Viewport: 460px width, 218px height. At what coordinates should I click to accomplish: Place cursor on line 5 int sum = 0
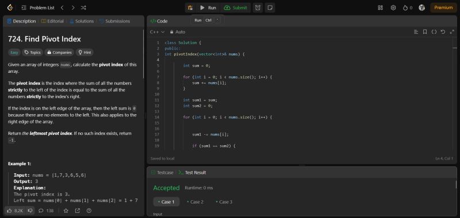(197, 65)
